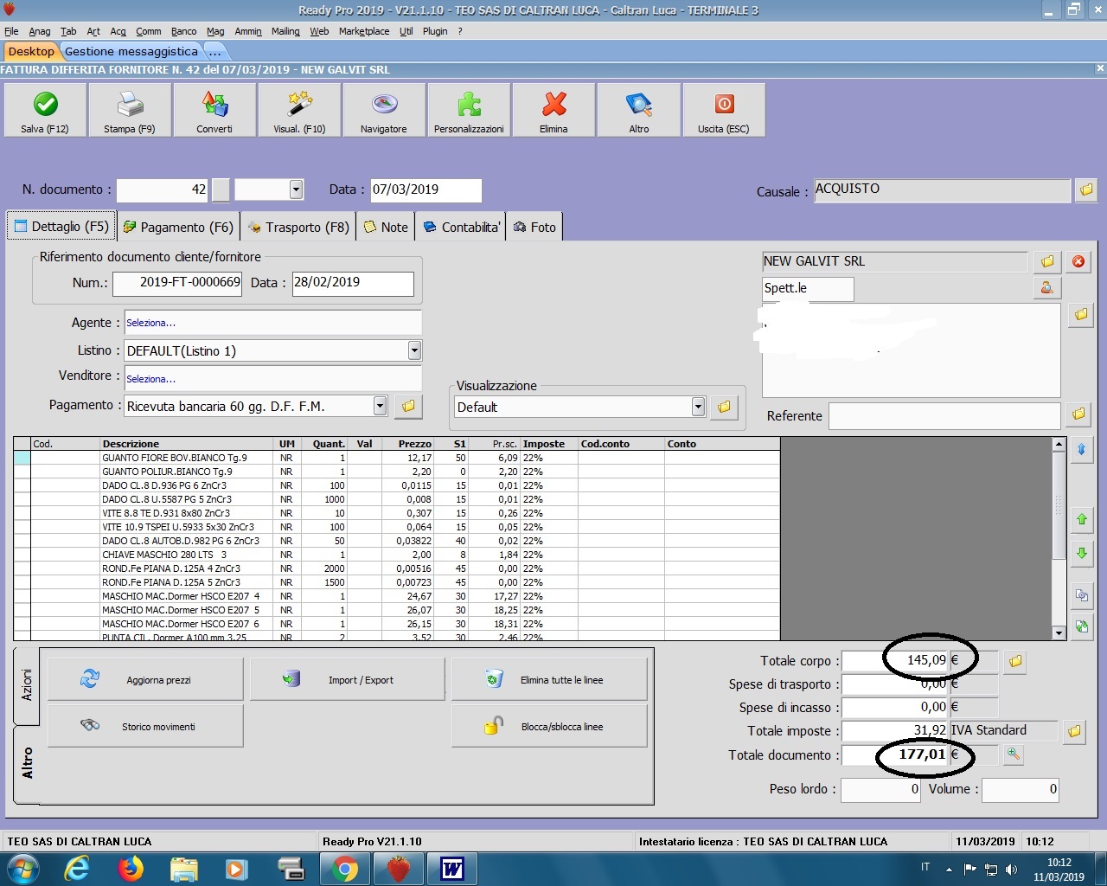Save the invoice with Salva (F12)
The image size is (1107, 886).
(x=45, y=110)
